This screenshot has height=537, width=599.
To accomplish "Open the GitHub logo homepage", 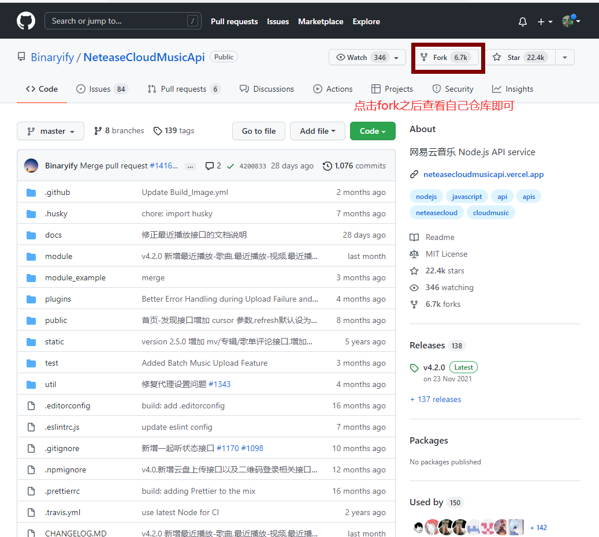I will pos(26,21).
